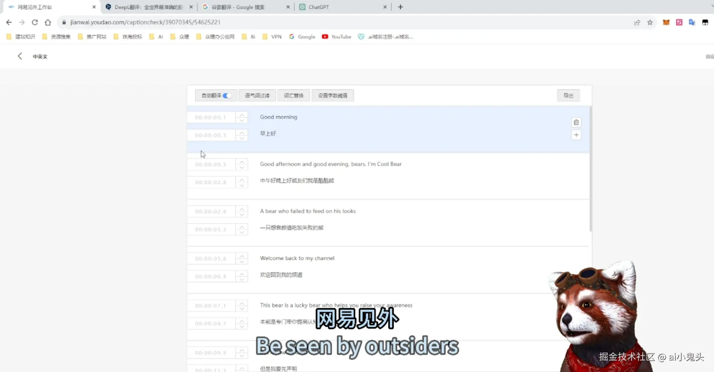Click the '中午好晚上好' Chinese translation line
The width and height of the screenshot is (714, 372).
[297, 181]
